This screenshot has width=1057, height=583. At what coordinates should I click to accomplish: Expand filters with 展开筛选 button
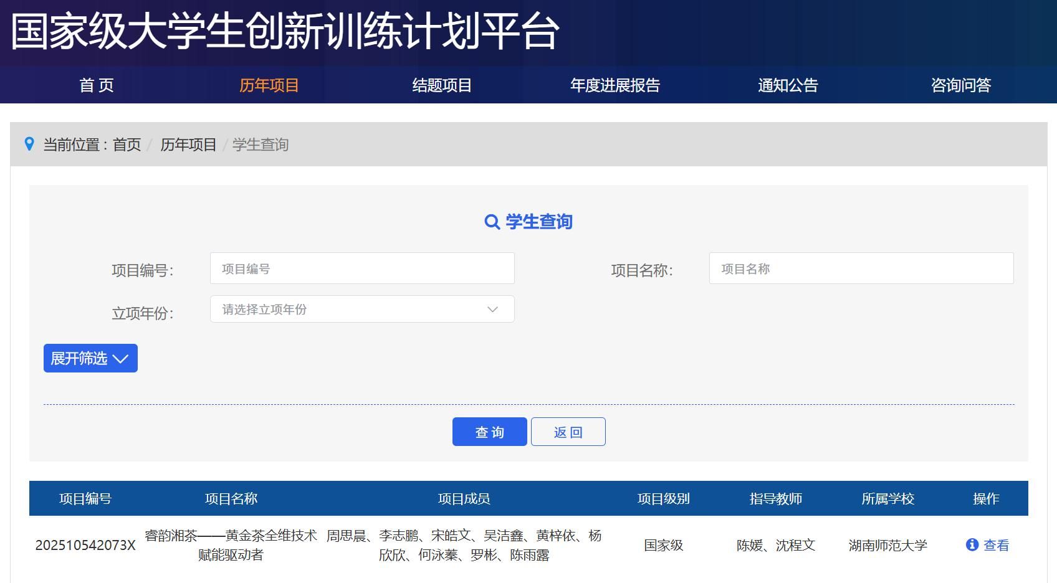click(90, 358)
